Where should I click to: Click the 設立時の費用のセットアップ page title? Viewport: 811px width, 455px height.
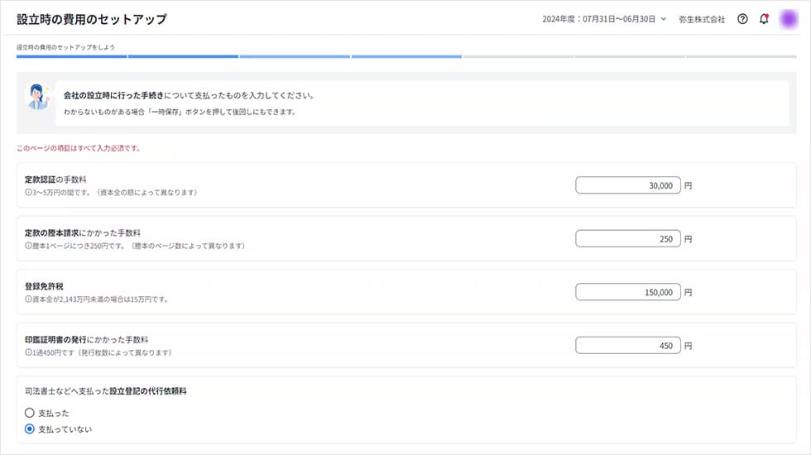(x=91, y=19)
